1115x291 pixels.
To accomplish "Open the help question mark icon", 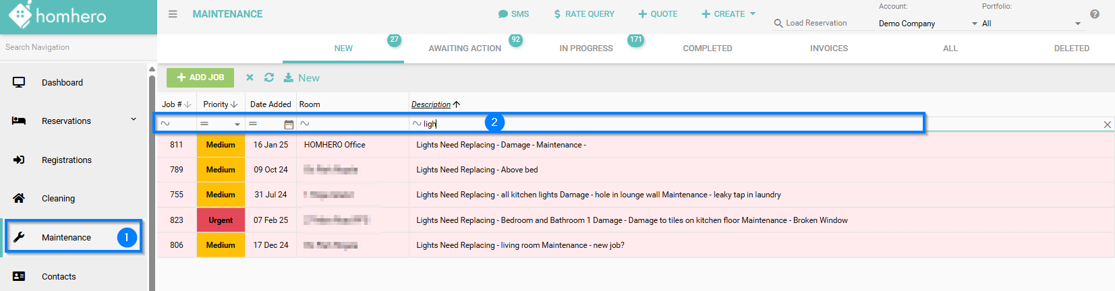I will (x=1095, y=14).
